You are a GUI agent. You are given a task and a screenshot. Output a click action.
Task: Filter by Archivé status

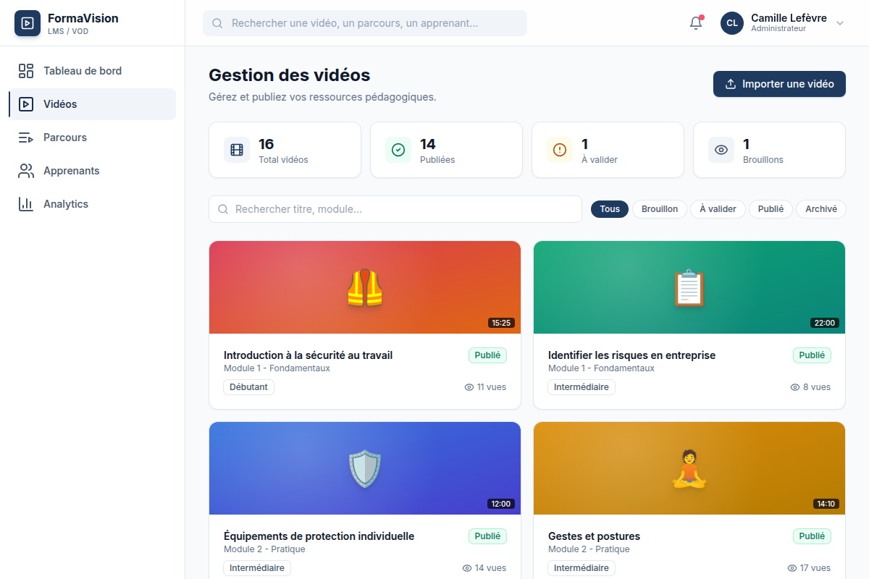821,209
